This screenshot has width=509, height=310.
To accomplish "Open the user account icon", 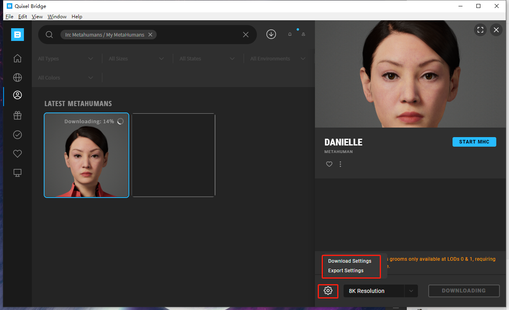I will [x=303, y=35].
